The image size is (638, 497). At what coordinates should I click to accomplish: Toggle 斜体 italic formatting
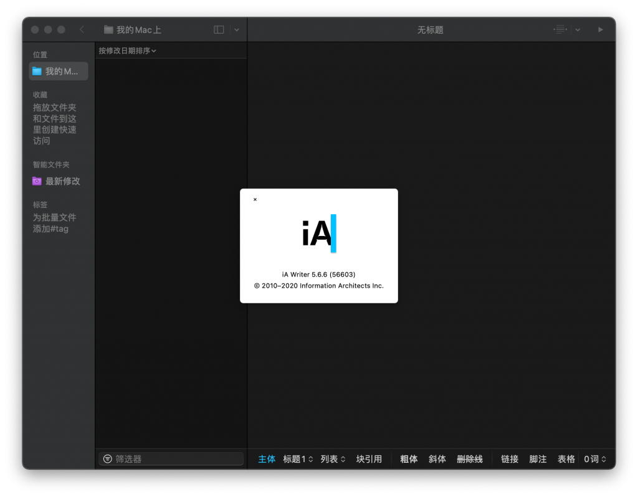(437, 459)
